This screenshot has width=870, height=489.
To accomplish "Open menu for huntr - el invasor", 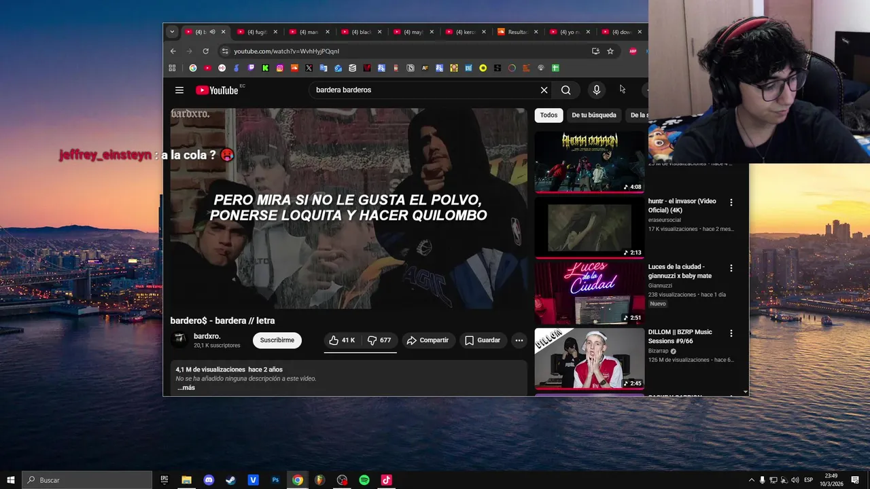I will (x=731, y=202).
